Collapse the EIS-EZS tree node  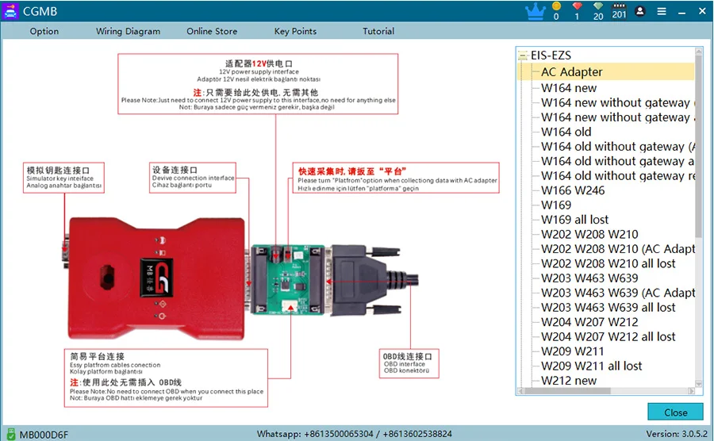(x=524, y=56)
